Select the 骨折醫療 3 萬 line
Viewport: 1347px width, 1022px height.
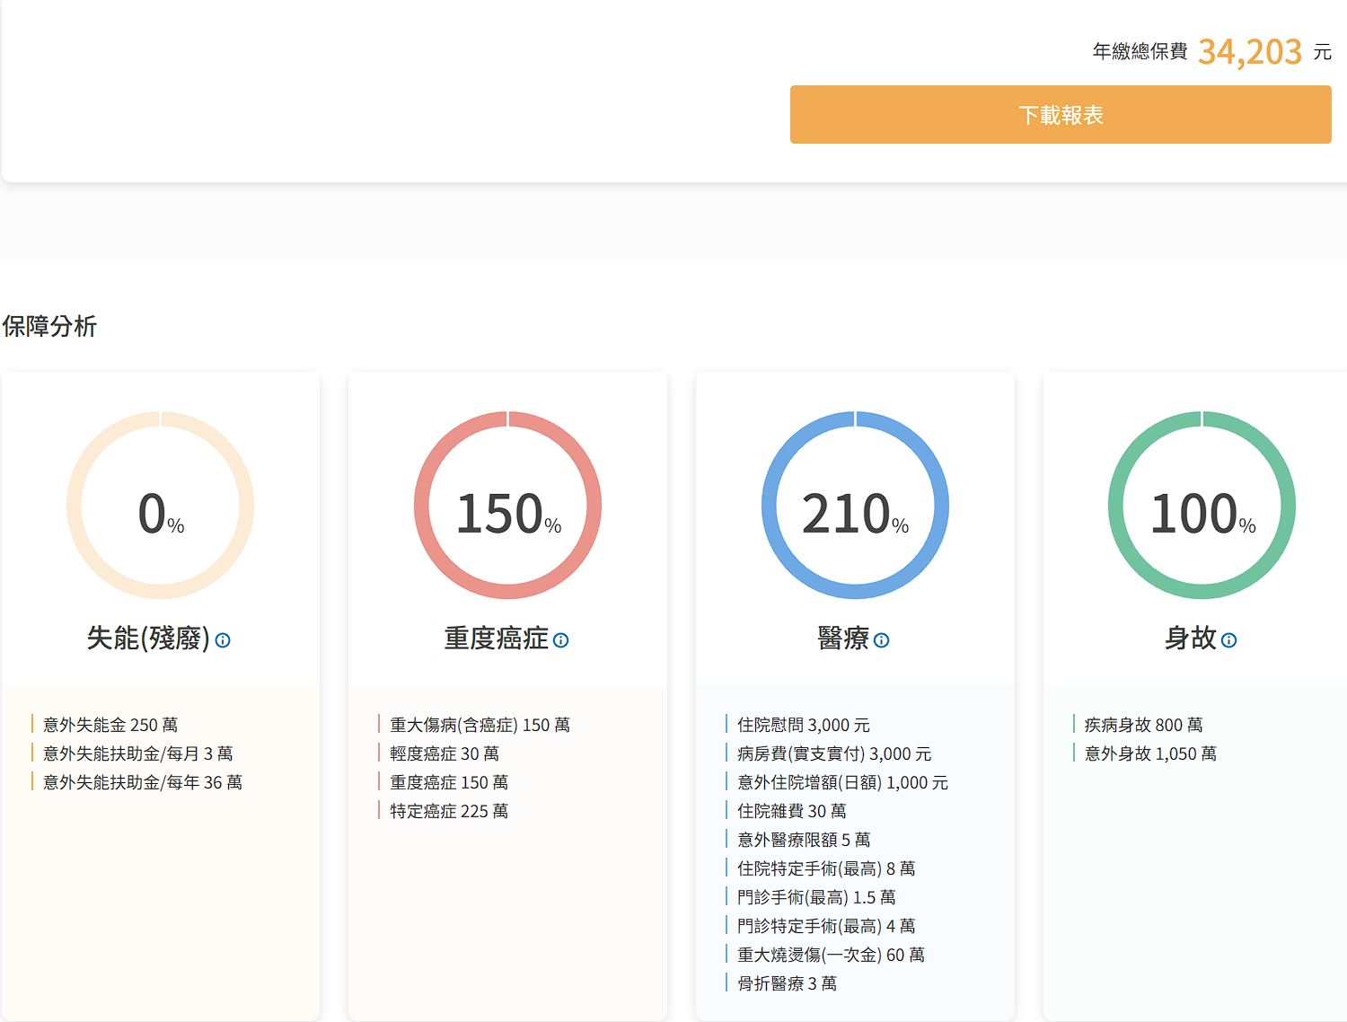coord(787,983)
